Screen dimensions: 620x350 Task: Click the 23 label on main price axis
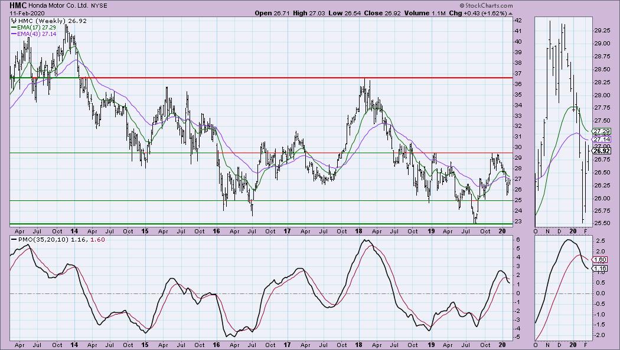[518, 222]
